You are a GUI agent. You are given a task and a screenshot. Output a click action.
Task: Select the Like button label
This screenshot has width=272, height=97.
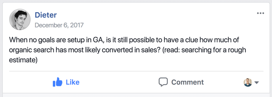coord(73,82)
